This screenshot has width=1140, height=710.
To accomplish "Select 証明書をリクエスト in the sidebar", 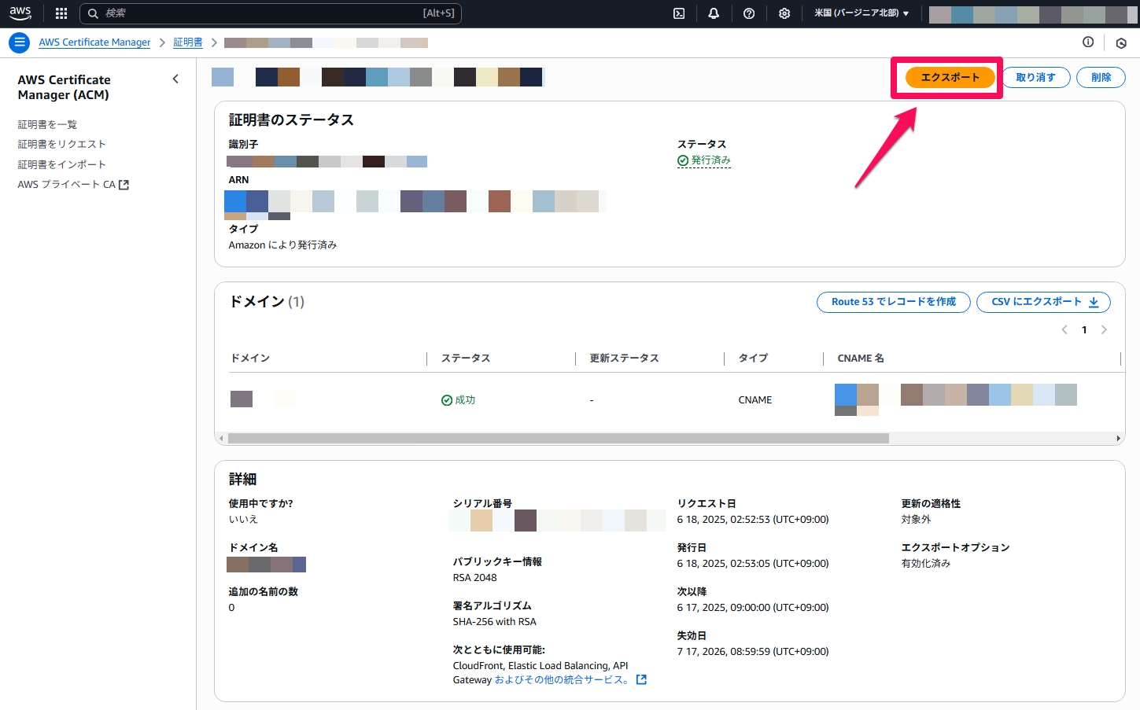I will coord(61,144).
